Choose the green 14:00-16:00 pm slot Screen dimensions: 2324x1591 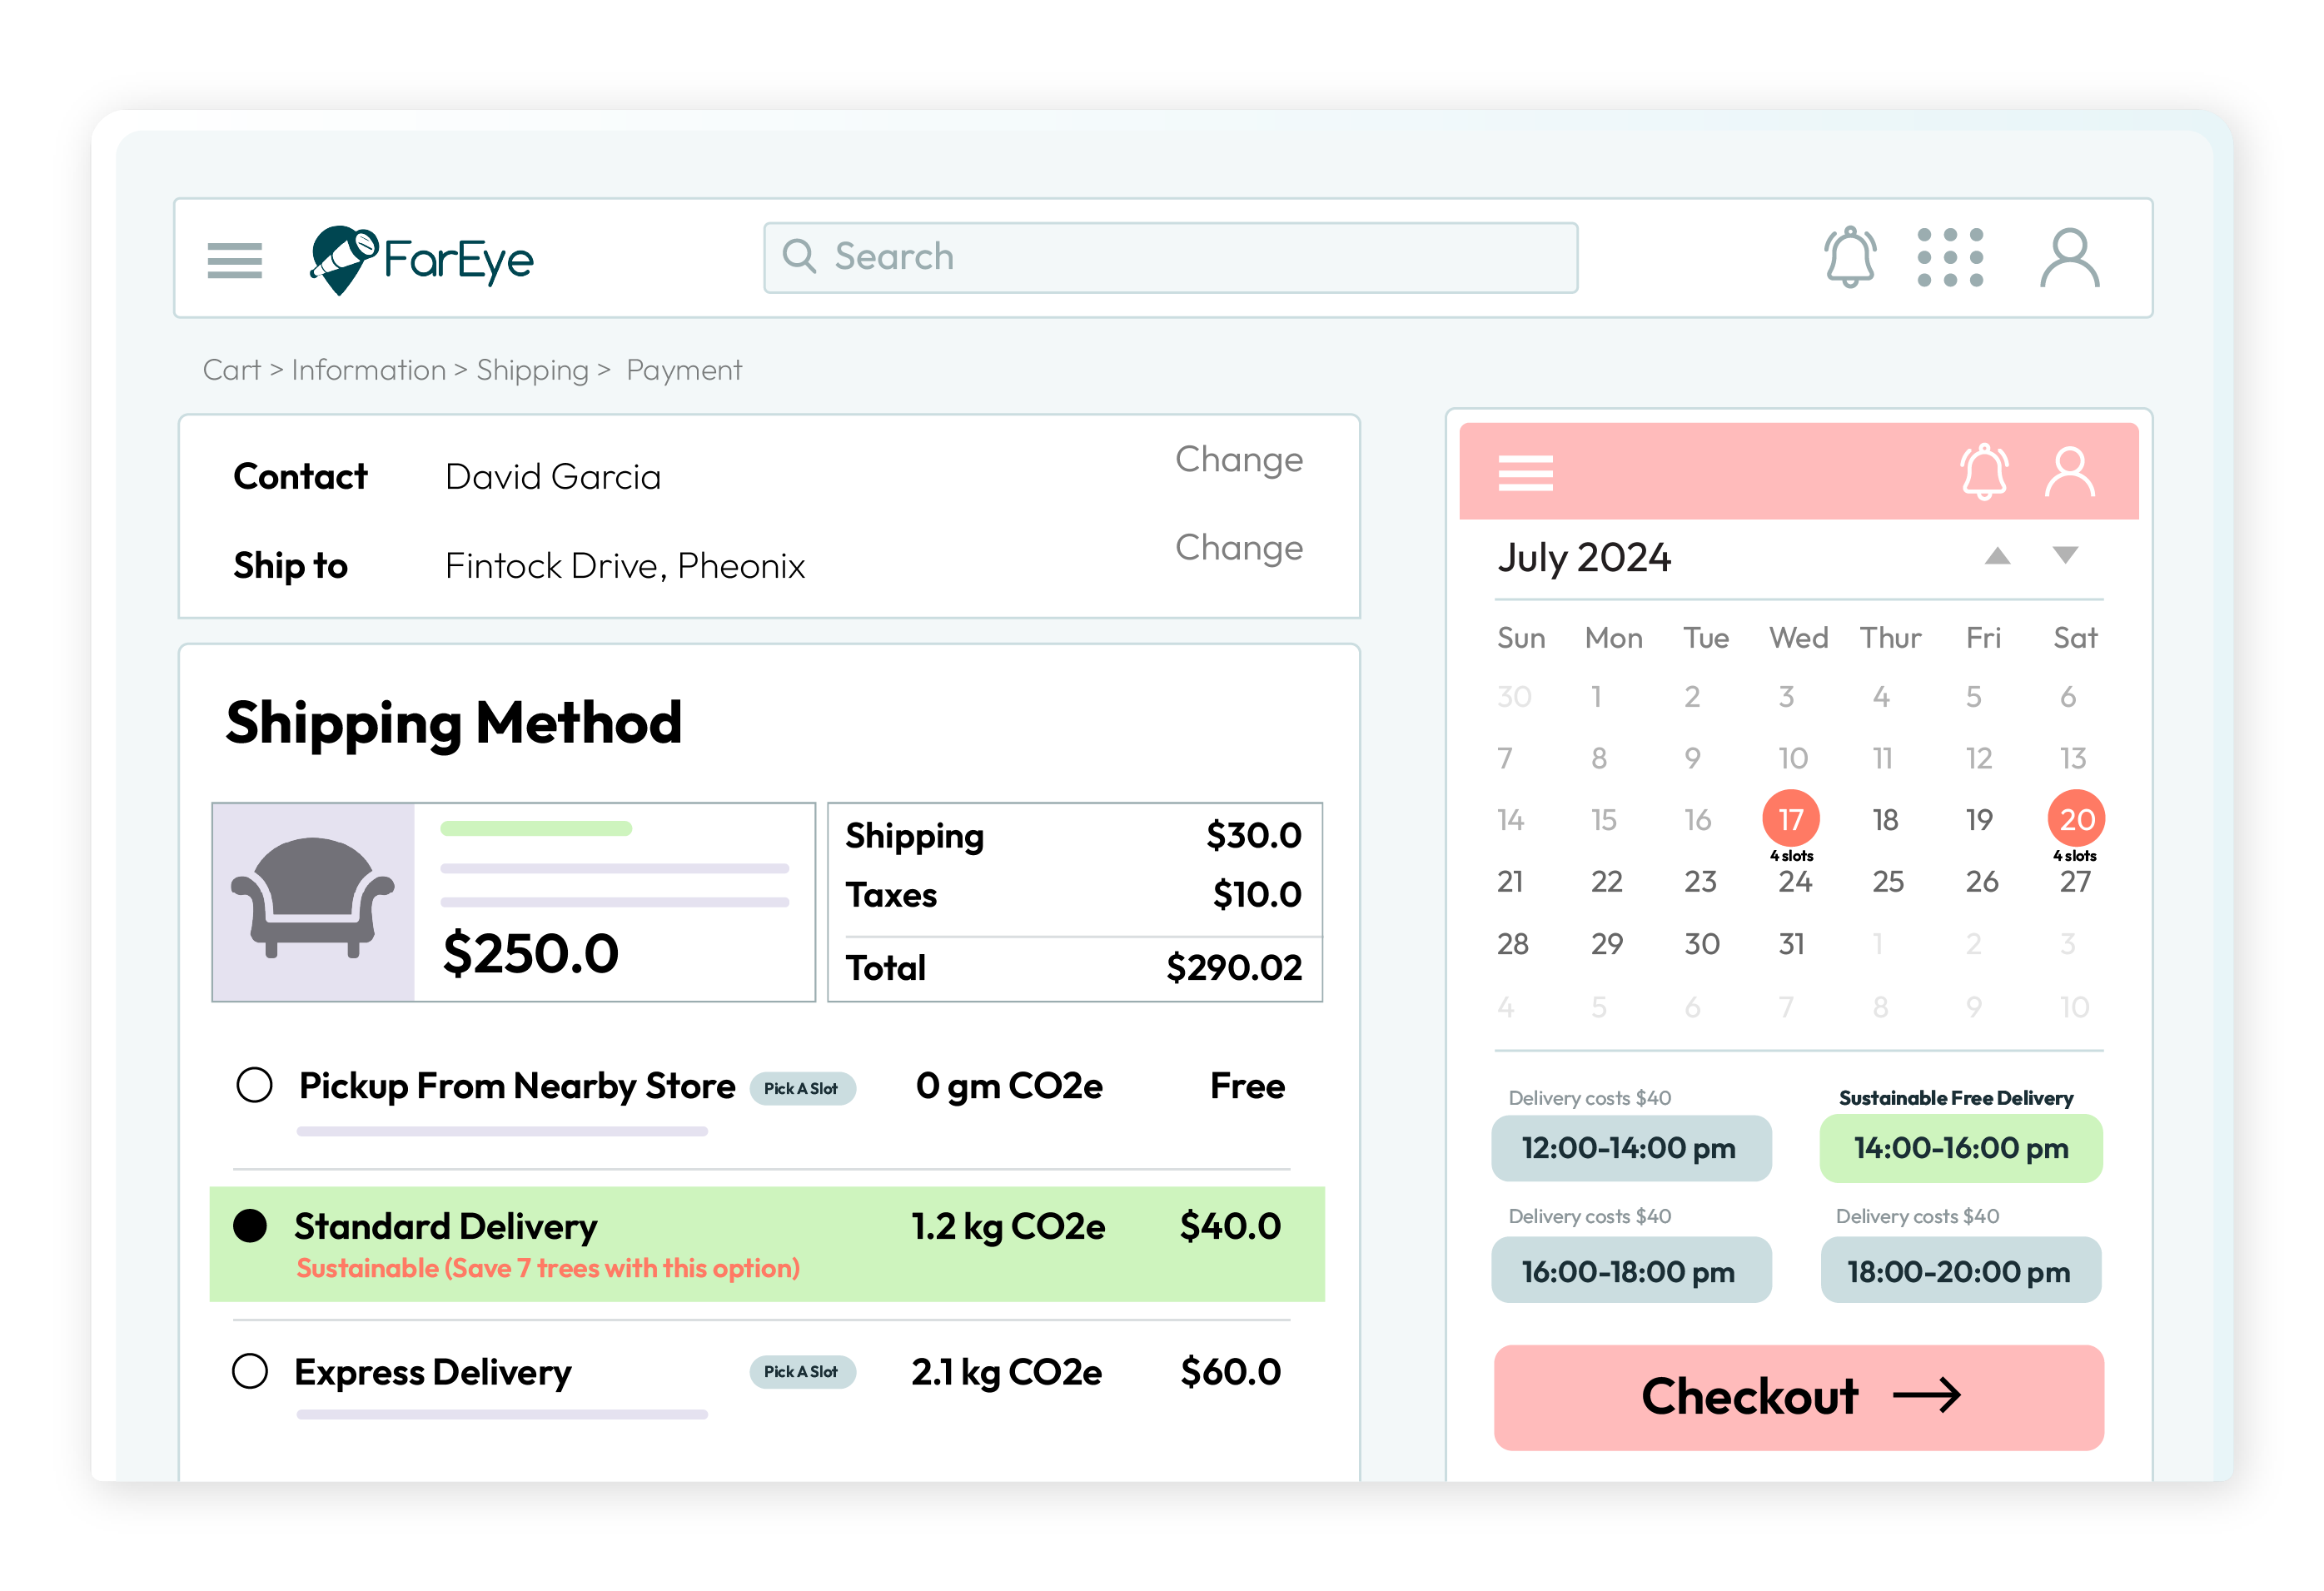pos(1960,1148)
